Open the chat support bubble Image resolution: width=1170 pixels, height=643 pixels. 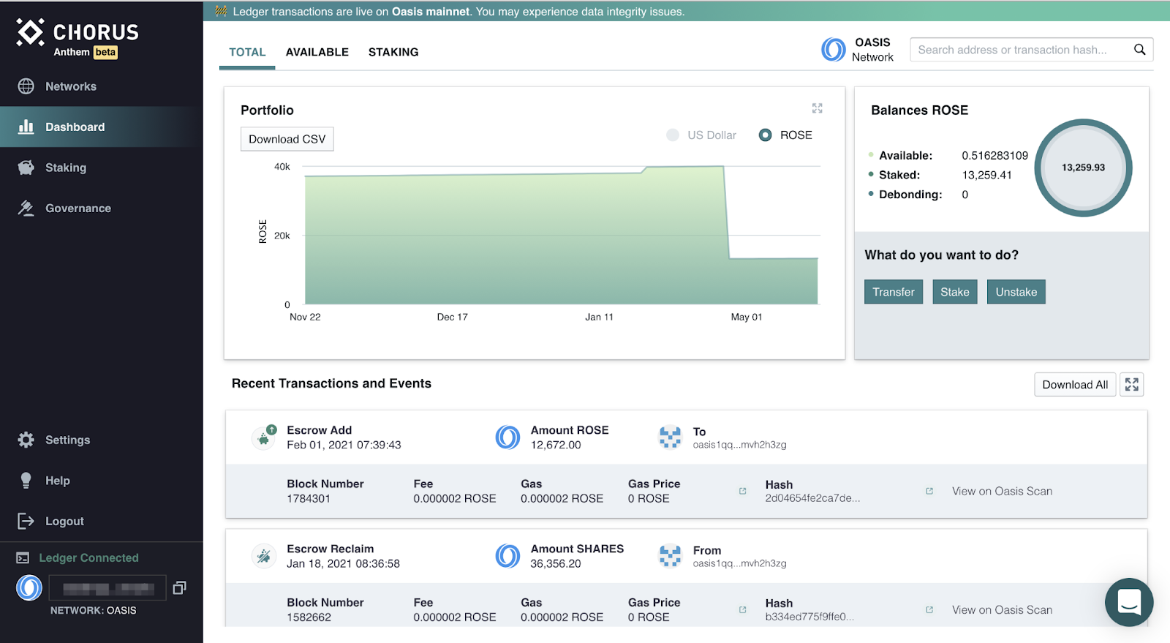(1129, 602)
